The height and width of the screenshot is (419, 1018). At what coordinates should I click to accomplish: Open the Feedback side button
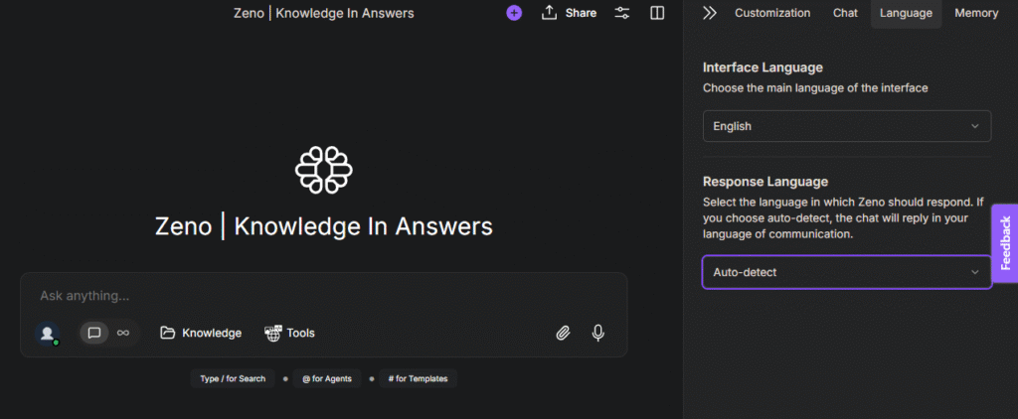(x=1005, y=243)
